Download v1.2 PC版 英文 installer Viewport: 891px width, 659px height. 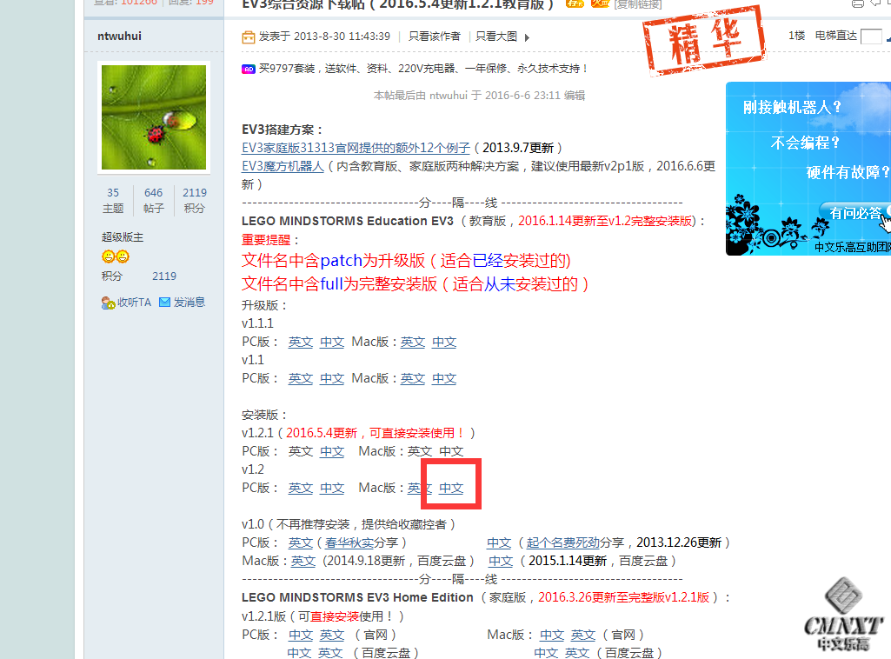(301, 488)
